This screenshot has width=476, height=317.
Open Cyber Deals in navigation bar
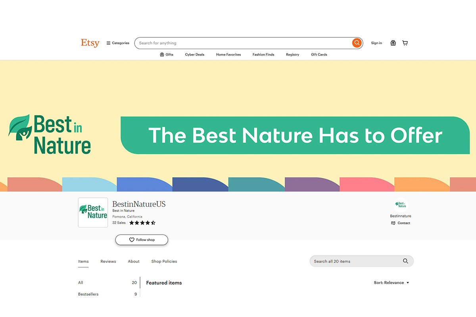[x=194, y=55]
